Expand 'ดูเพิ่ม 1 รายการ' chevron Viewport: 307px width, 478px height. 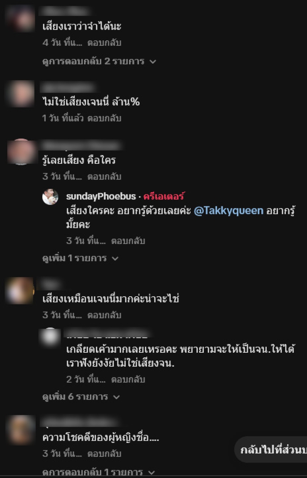click(115, 259)
